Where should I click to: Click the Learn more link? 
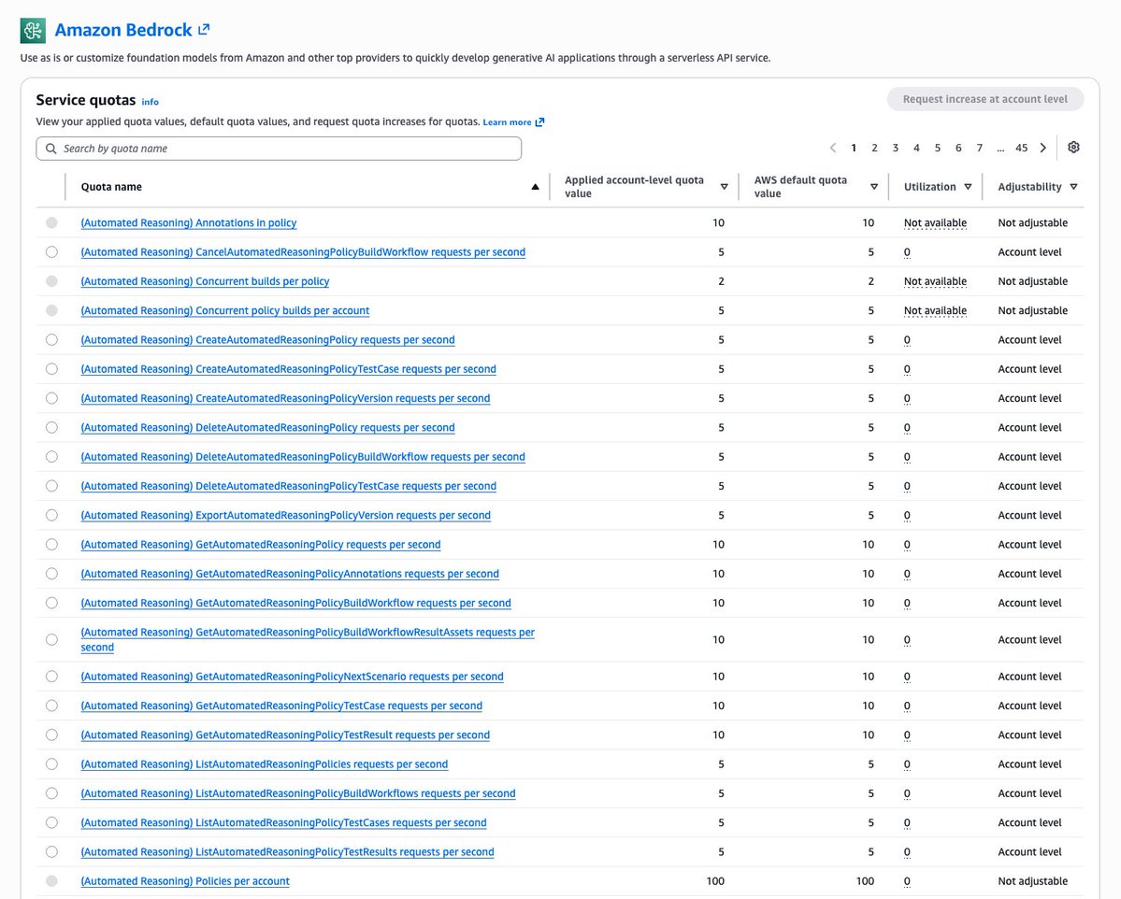point(507,122)
